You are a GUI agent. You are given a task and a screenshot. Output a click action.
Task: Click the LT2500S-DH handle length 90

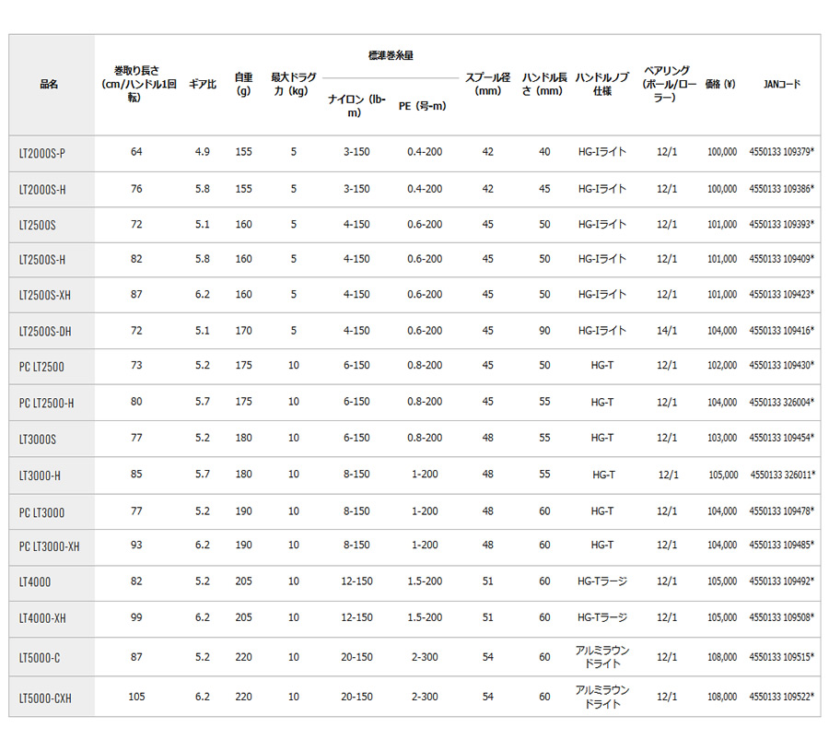point(544,331)
